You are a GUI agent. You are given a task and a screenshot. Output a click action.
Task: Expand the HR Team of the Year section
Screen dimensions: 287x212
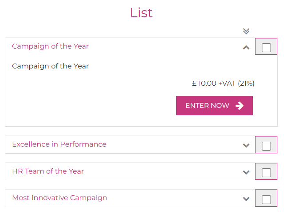pos(246,172)
